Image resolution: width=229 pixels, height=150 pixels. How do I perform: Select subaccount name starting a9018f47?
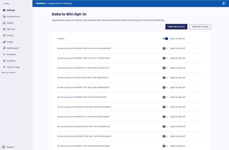point(83,146)
